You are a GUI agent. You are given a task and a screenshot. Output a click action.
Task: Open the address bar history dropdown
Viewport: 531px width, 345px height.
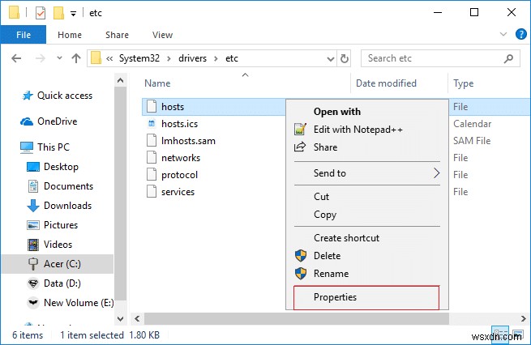[x=331, y=59]
